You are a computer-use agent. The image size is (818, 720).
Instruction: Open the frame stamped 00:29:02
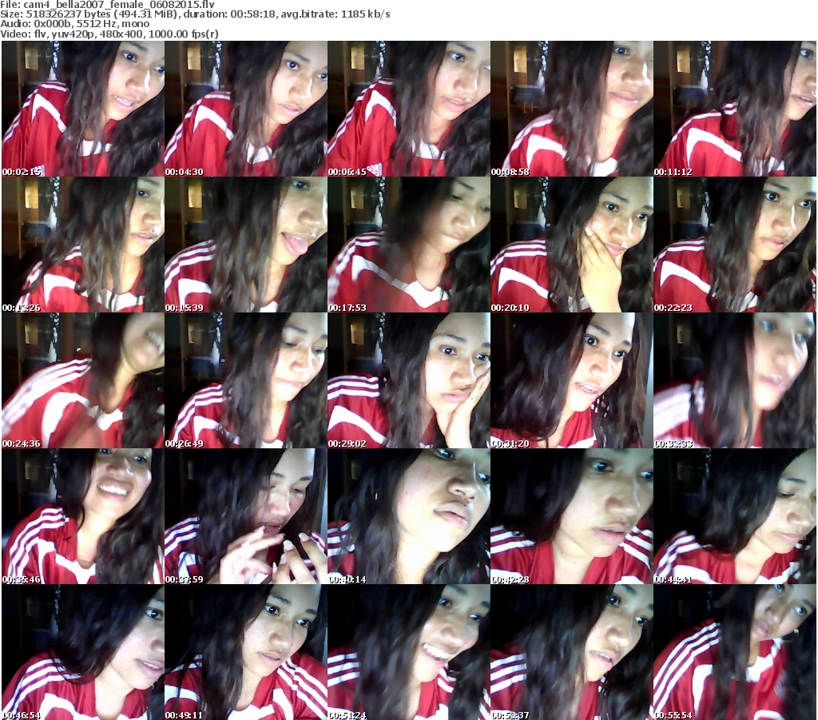pyautogui.click(x=409, y=380)
